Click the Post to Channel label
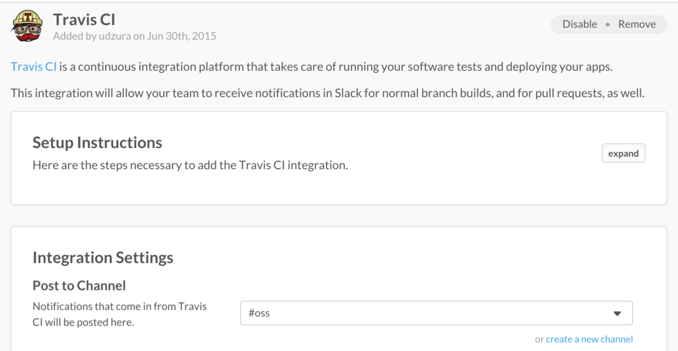Screen dimensions: 678x351 click(79, 286)
